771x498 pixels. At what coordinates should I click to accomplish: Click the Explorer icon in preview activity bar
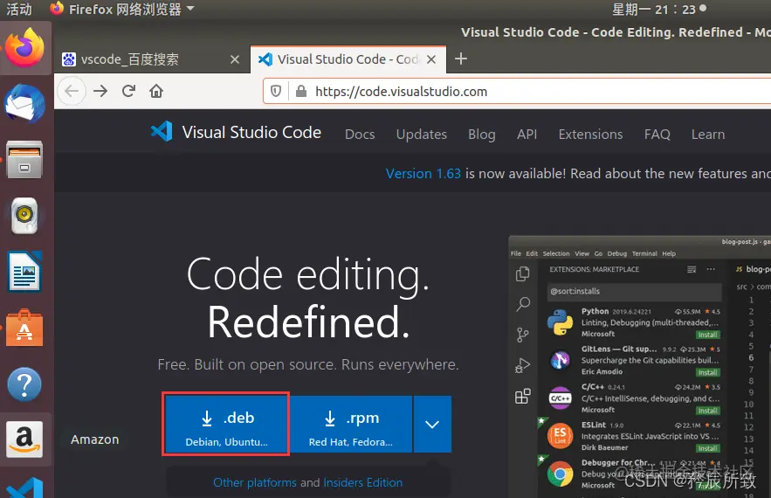(523, 273)
